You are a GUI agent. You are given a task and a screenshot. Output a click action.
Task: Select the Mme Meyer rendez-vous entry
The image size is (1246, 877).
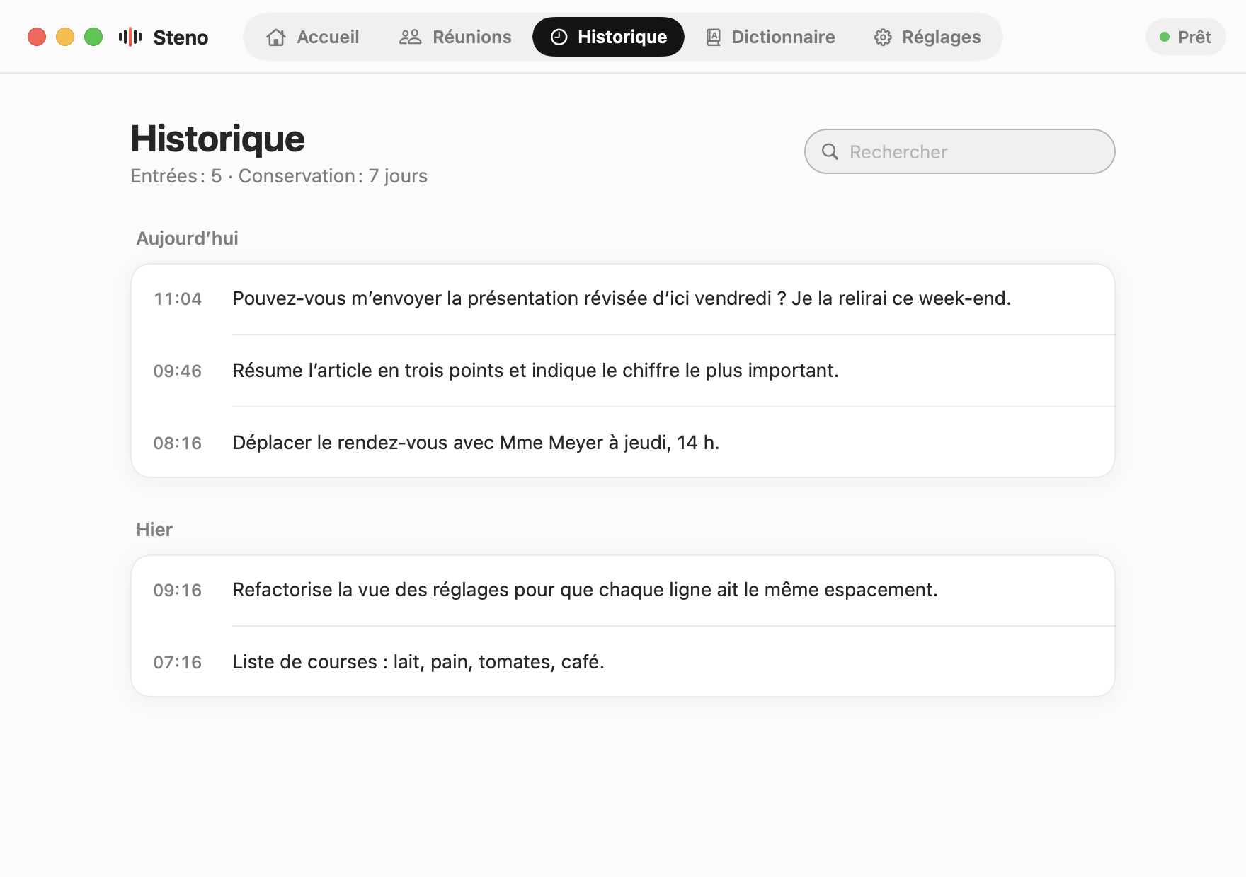click(623, 443)
